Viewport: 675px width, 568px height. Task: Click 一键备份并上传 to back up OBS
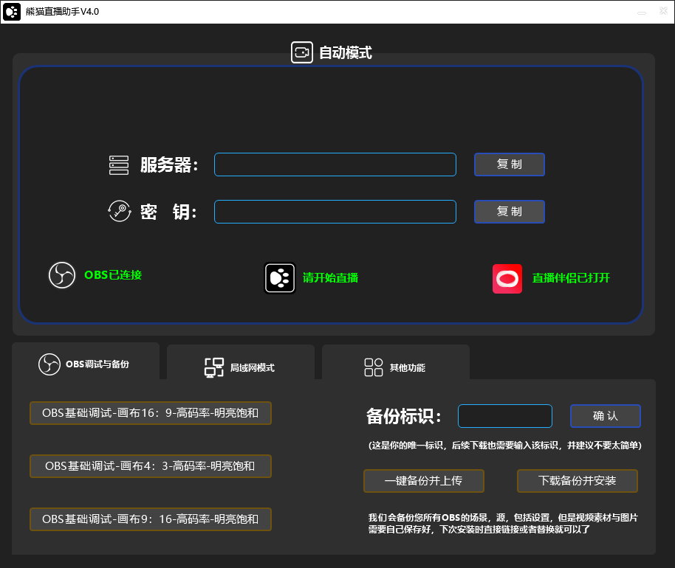(x=423, y=480)
